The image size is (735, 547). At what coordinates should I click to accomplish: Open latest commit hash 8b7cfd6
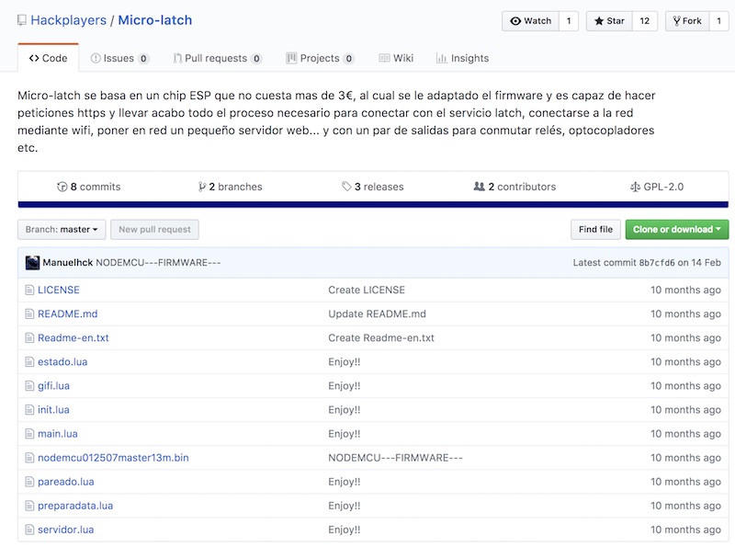(x=657, y=263)
